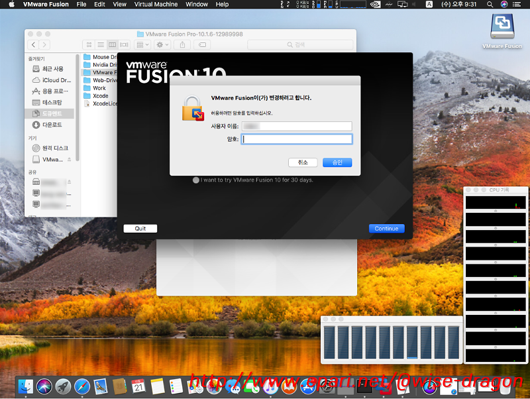Image resolution: width=530 pixels, height=399 pixels.
Task: Click the 취소 cancel button
Action: 303,162
